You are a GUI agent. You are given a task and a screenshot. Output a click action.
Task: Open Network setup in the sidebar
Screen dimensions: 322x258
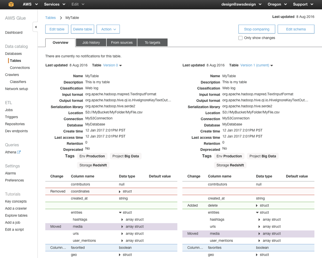click(16, 89)
